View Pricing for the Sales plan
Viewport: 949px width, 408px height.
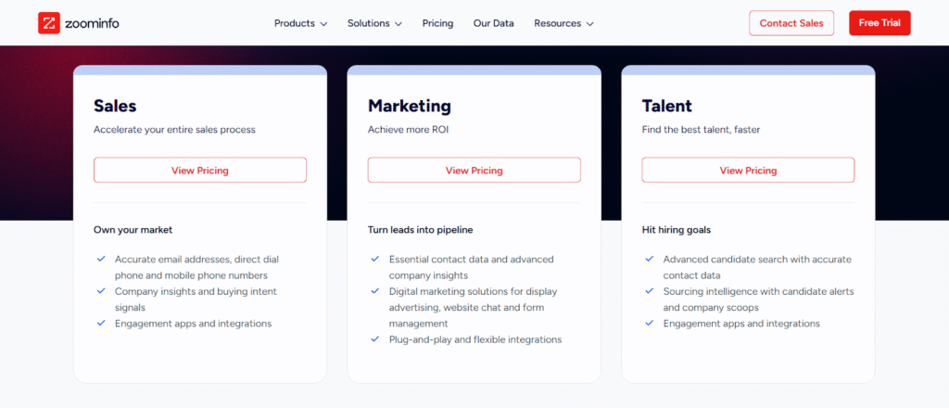(x=200, y=171)
